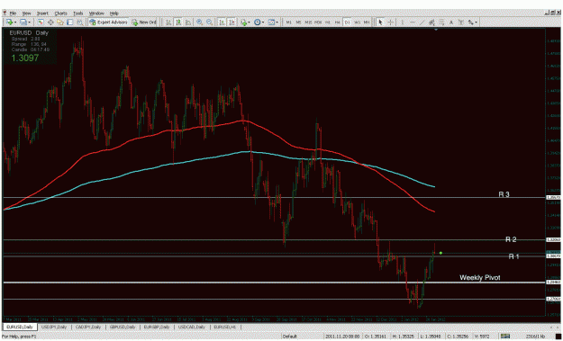
Task: Open the Templates icon
Action: coord(272,22)
